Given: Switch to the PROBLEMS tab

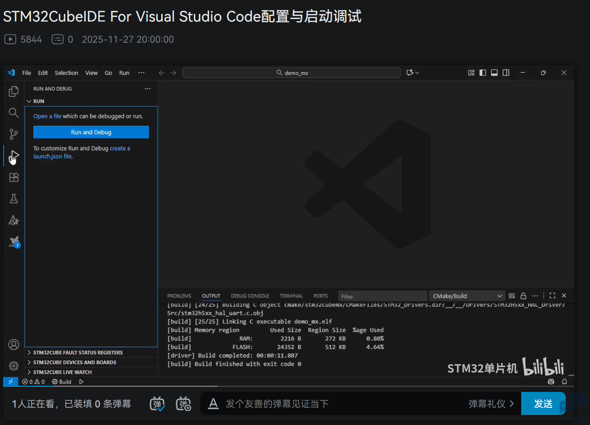Looking at the screenshot, I should click(x=179, y=296).
